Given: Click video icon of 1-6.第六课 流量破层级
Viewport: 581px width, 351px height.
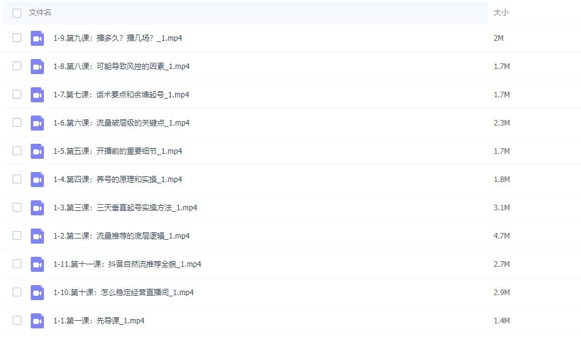Looking at the screenshot, I should click(x=37, y=123).
